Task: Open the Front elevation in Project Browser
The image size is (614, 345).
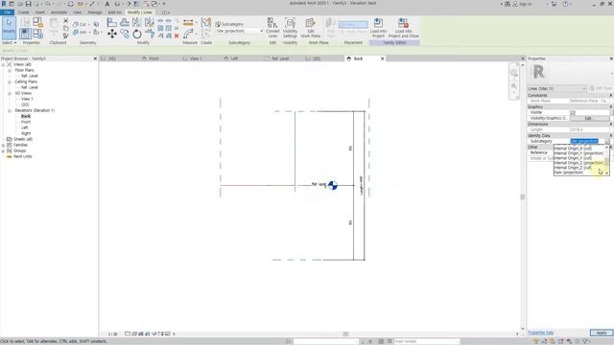Action: click(x=26, y=122)
